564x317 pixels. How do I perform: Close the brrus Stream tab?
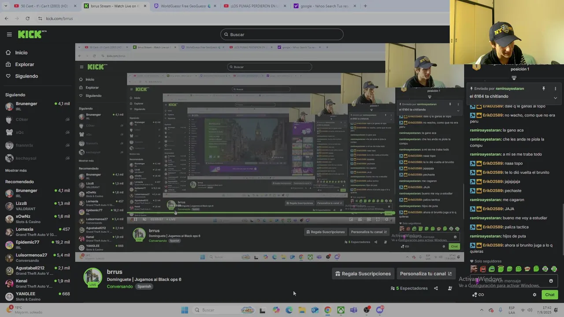tap(145, 6)
